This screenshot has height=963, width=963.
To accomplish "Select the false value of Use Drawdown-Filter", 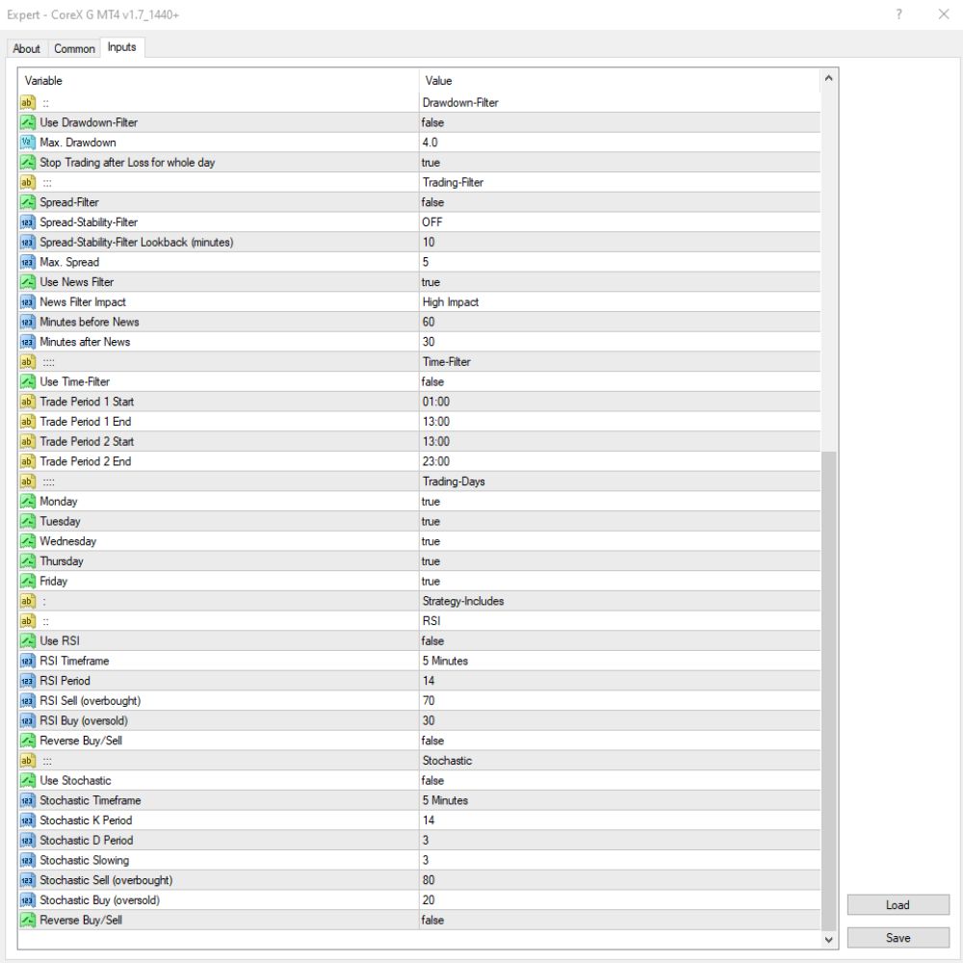I will click(x=432, y=122).
